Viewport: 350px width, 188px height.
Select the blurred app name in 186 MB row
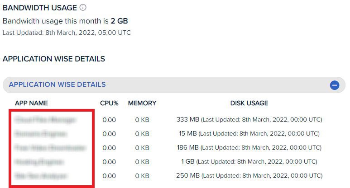(50, 148)
